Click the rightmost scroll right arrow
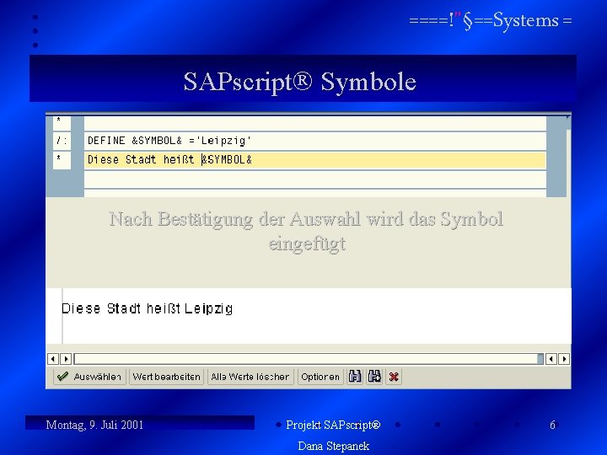 [564, 359]
